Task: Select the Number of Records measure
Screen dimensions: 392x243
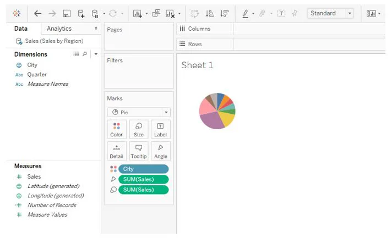Action: [x=52, y=205]
